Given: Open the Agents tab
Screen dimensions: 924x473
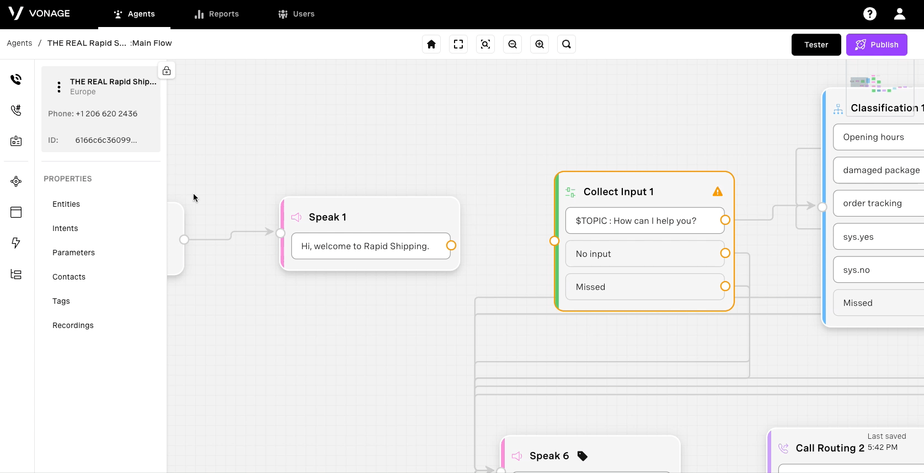Looking at the screenshot, I should pos(134,14).
